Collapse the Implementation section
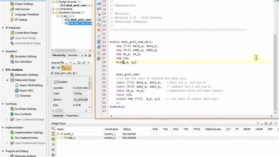This screenshot has height=157, width=279. click(3, 127)
